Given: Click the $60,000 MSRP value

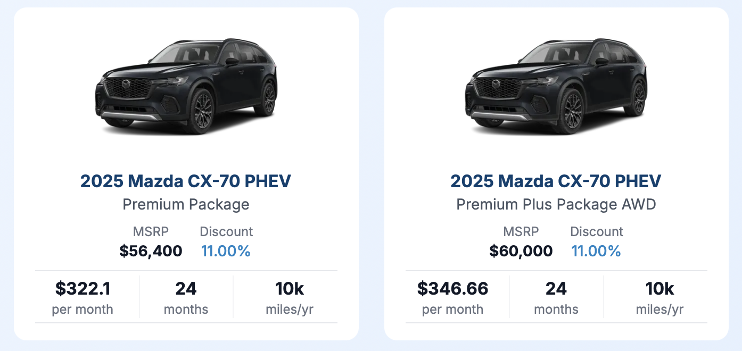Looking at the screenshot, I should pos(521,251).
